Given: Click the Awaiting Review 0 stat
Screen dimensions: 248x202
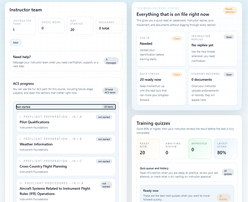Looking at the screenshot, I should click(x=174, y=149).
